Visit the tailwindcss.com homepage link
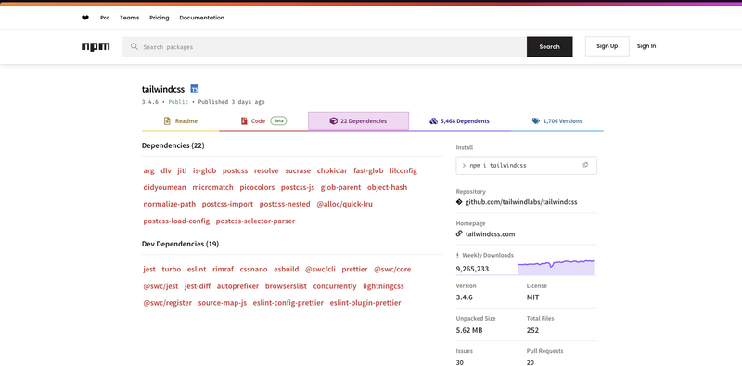The width and height of the screenshot is (742, 366). pos(491,234)
